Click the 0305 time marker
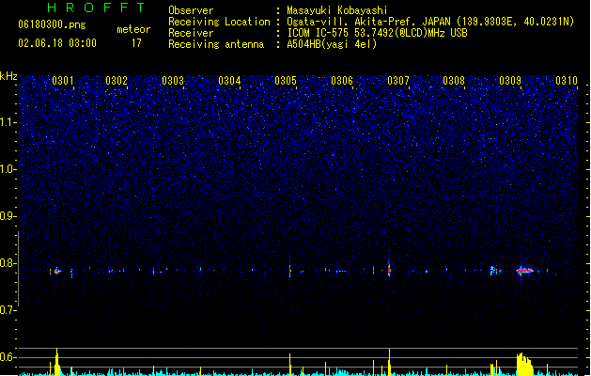The height and width of the screenshot is (376, 591). tap(286, 81)
